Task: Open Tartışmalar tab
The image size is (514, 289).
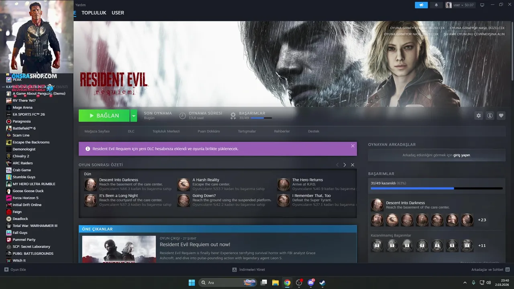Action: 247,131
